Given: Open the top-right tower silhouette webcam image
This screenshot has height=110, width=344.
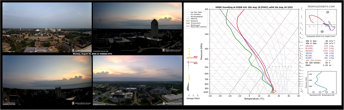Looking at the screenshot, I should tap(137, 27).
